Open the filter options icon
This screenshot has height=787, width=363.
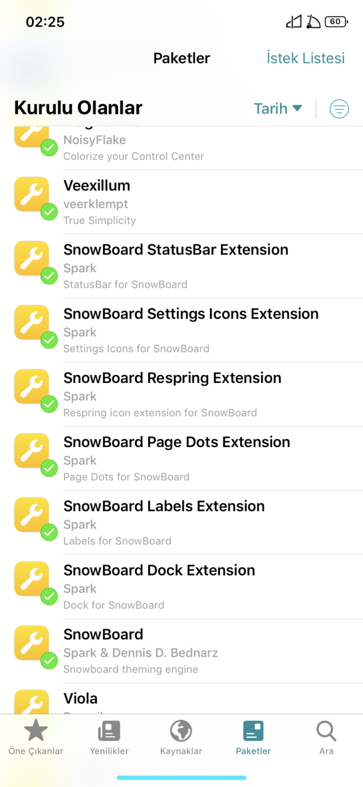click(x=339, y=109)
